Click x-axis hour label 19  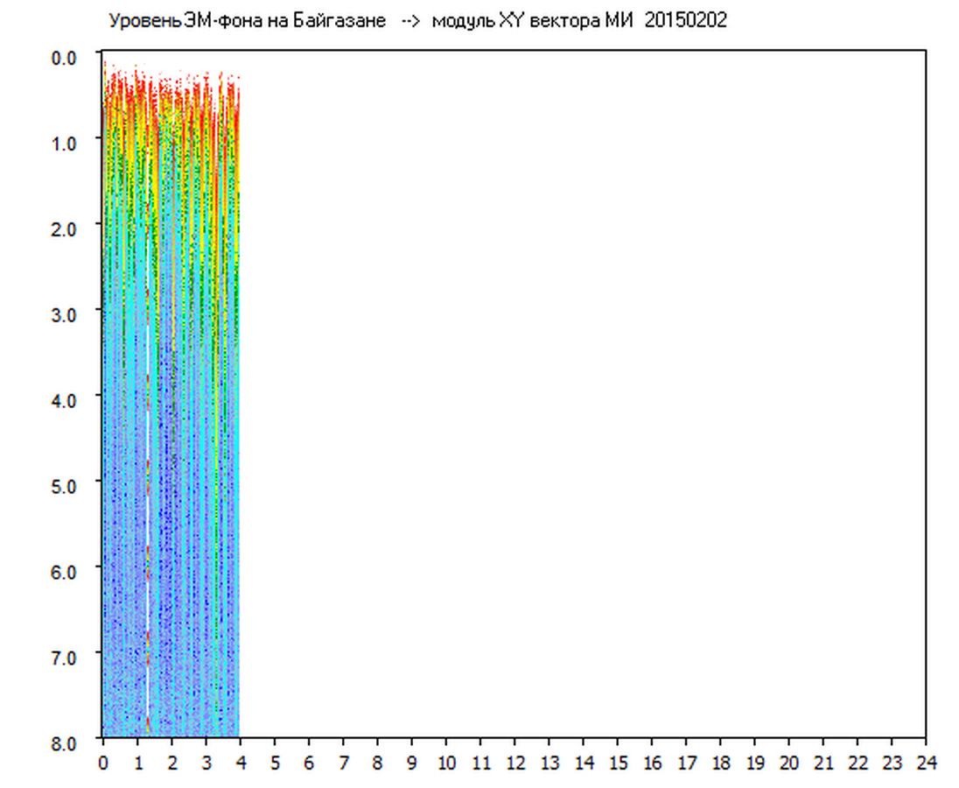(755, 763)
